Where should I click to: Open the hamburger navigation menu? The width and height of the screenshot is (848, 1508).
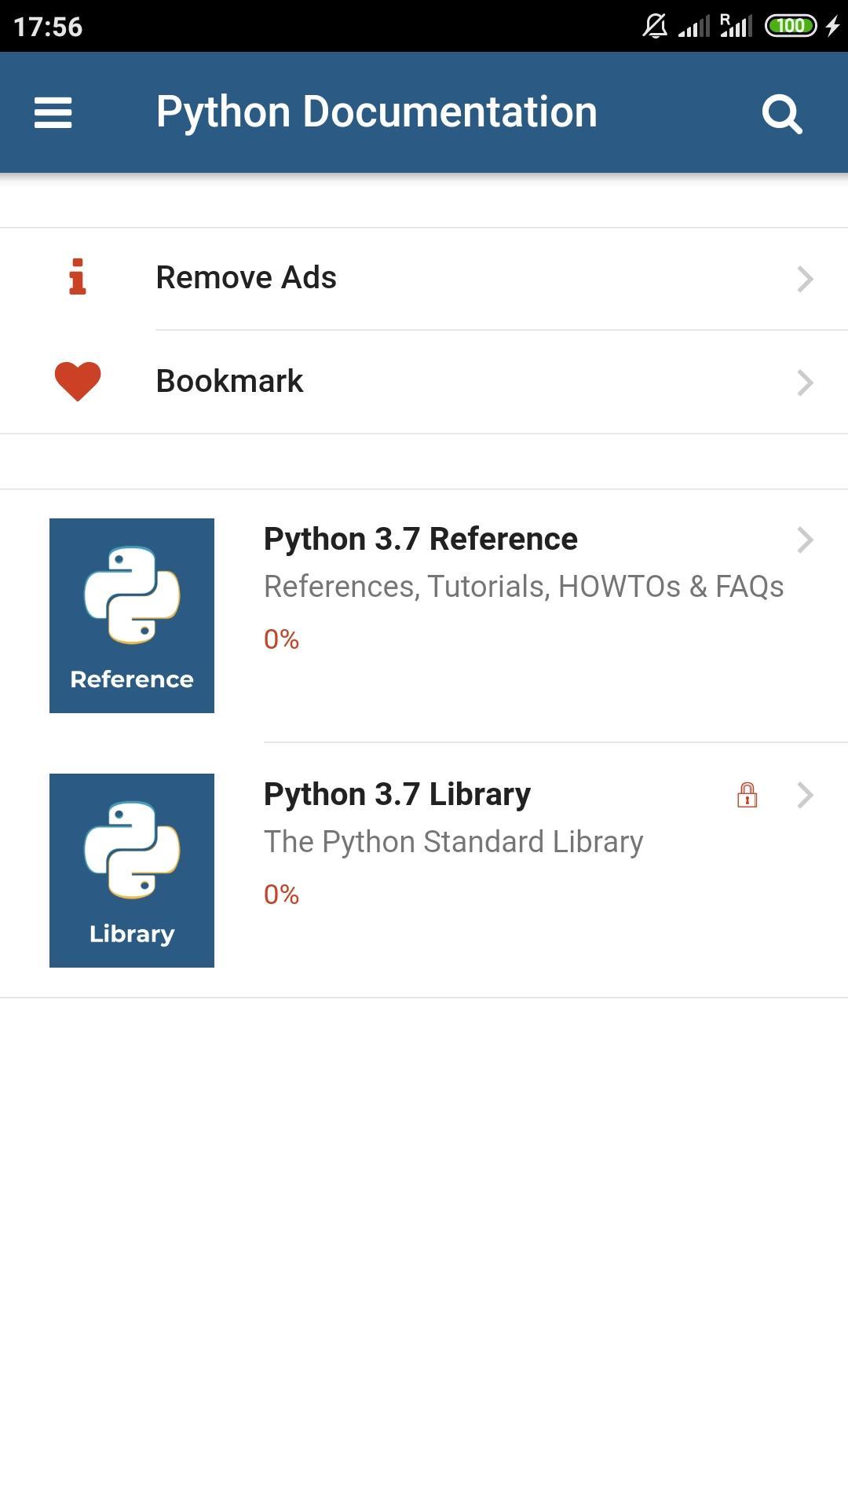point(53,113)
